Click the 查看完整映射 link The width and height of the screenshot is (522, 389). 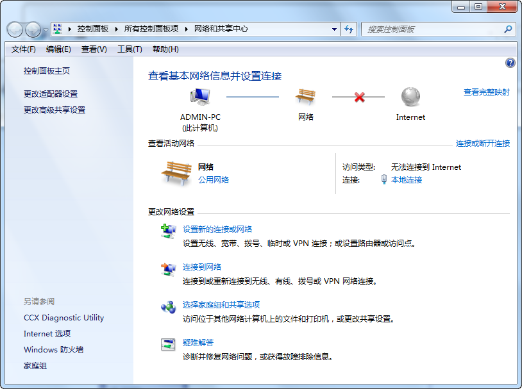pyautogui.click(x=486, y=92)
